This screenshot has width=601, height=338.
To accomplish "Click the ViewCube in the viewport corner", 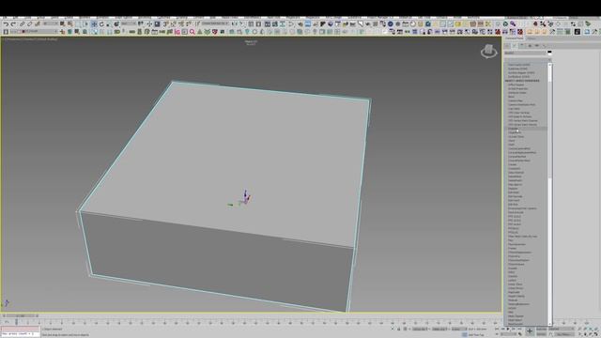I will pos(488,51).
